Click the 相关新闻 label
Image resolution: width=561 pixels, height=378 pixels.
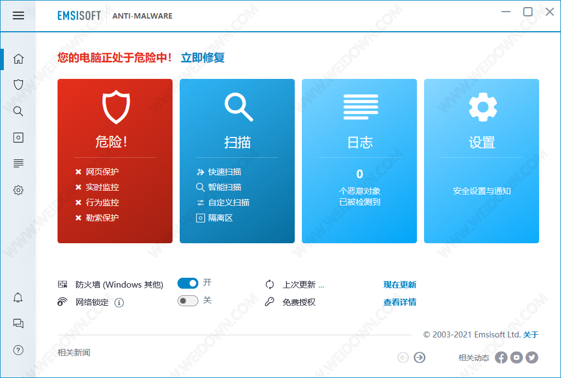click(74, 353)
